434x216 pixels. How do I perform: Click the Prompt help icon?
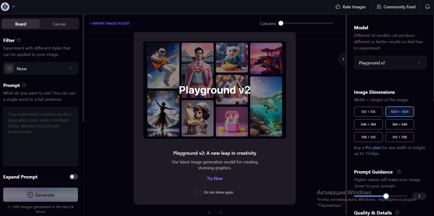[24, 85]
